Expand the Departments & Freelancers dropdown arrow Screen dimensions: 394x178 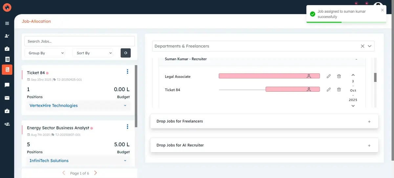click(370, 46)
